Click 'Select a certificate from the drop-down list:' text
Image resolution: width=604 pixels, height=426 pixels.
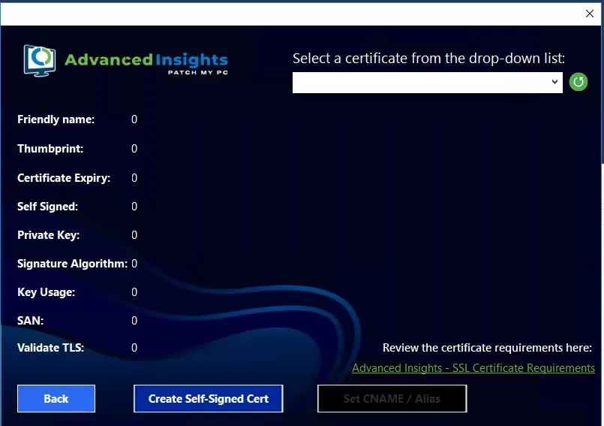pyautogui.click(x=428, y=59)
